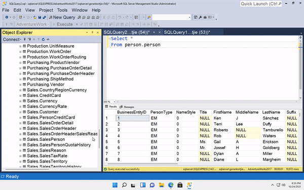
Task: Click the Quick Launch search field
Action: [x=261, y=4]
